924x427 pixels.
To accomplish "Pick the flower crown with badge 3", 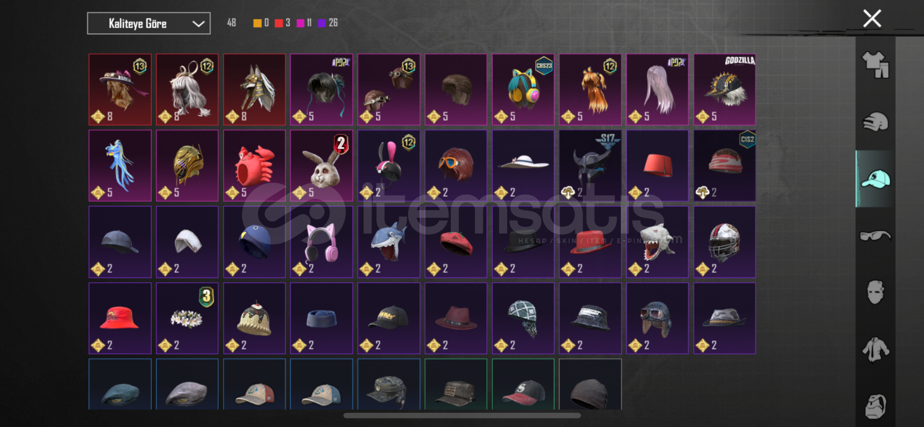I will tap(187, 318).
